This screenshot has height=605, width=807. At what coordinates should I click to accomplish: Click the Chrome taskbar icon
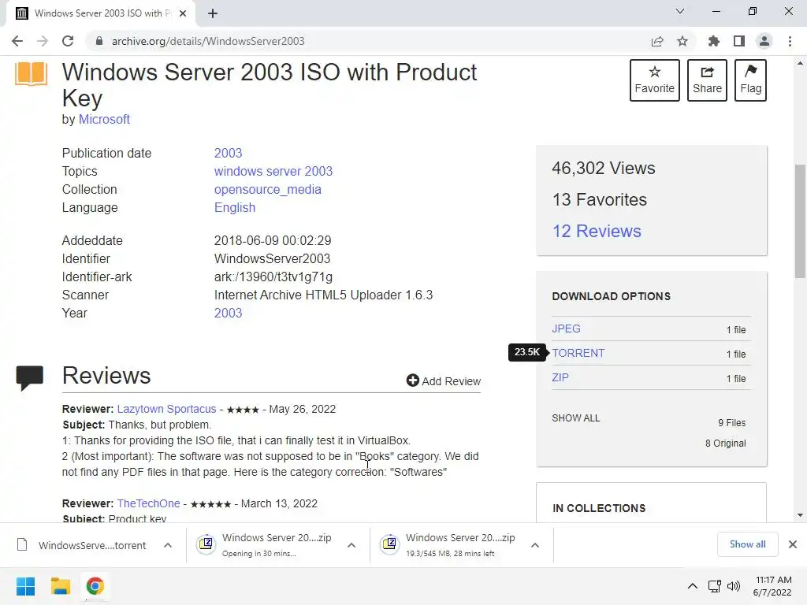(95, 586)
